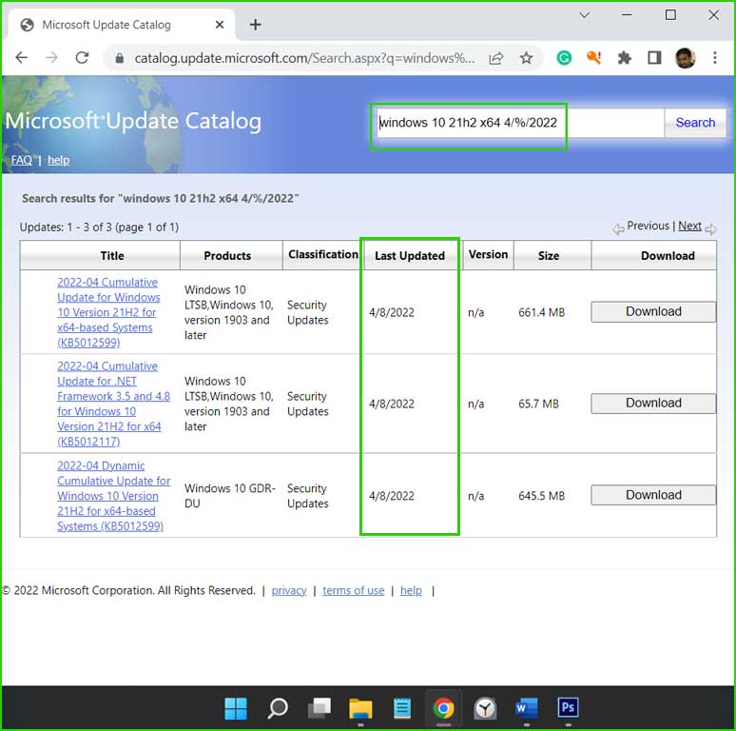The width and height of the screenshot is (736, 731).
Task: View site info via padlock icon
Action: [119, 58]
